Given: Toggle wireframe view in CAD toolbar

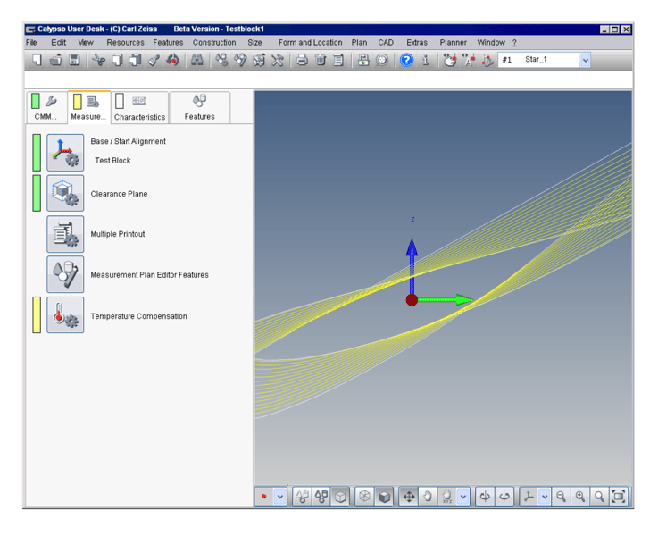Looking at the screenshot, I should coord(364,497).
